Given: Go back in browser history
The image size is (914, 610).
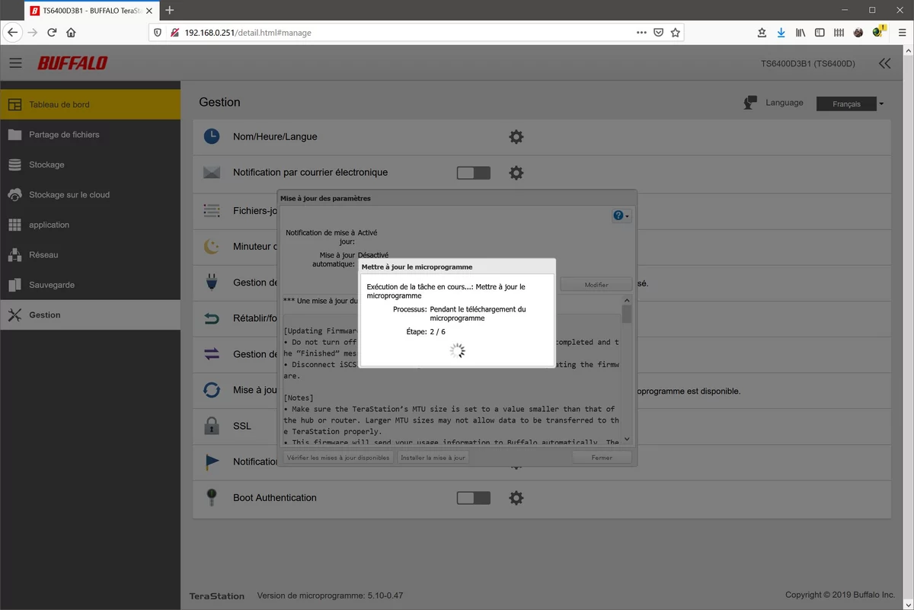Looking at the screenshot, I should tap(12, 33).
